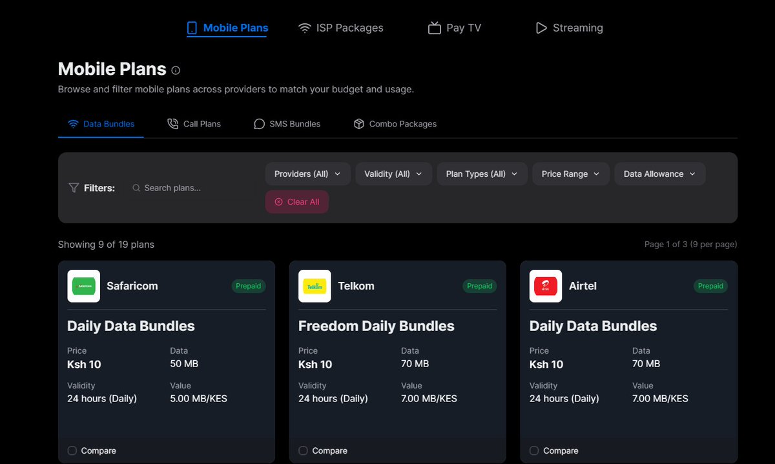Click the phone-call icon on Call Plans tab
This screenshot has width=775, height=464.
pyautogui.click(x=172, y=124)
